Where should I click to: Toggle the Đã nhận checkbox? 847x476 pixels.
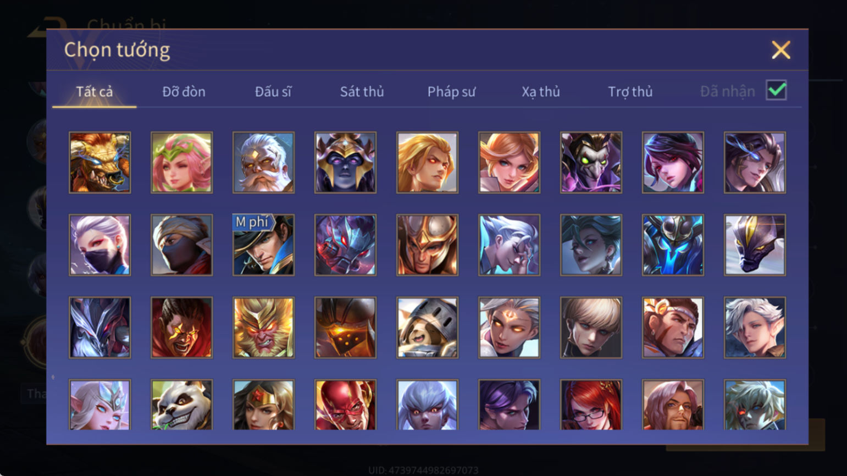click(776, 90)
